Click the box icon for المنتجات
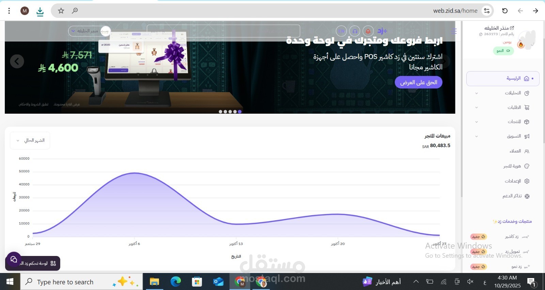This screenshot has width=545, height=290. click(527, 122)
